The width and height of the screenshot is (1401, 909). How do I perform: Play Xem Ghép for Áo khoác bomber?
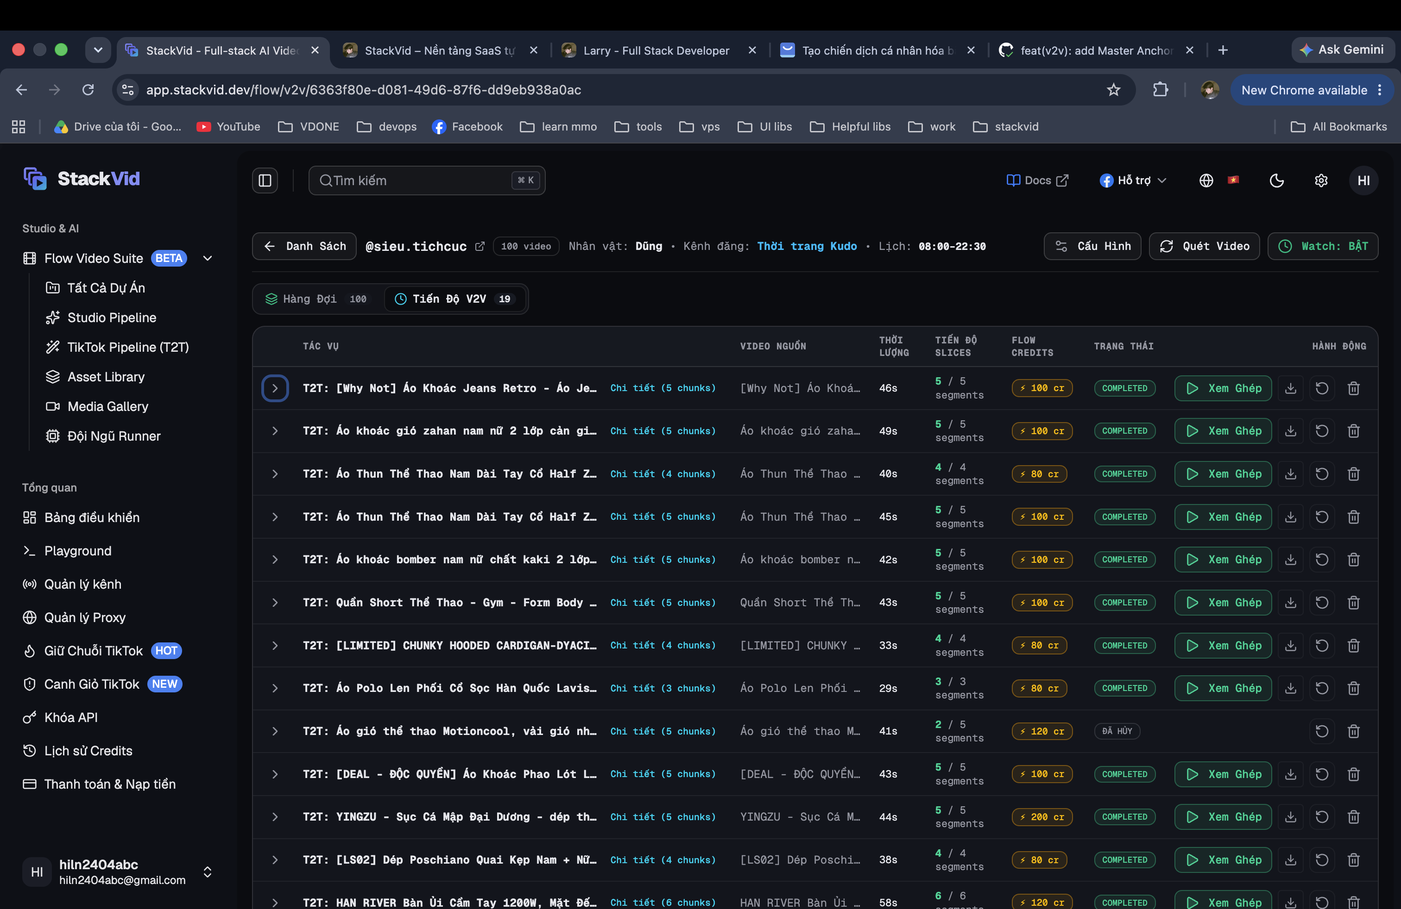coord(1223,560)
